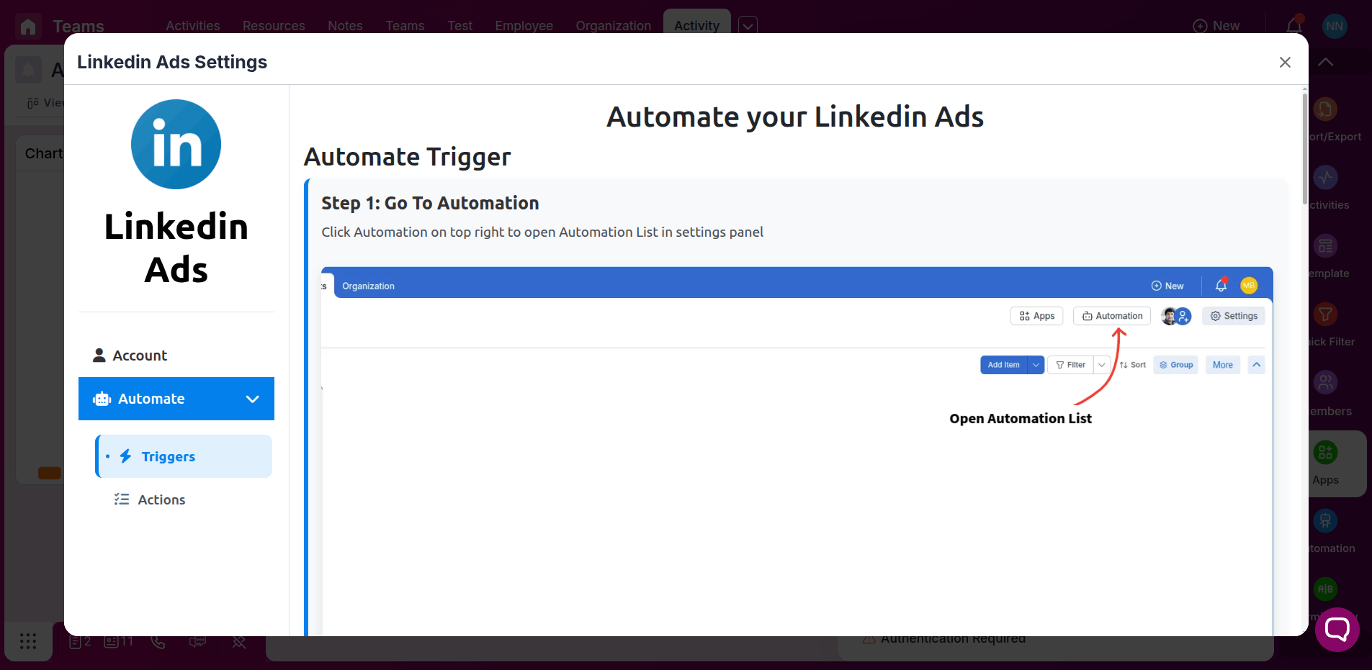Click the NN user avatar
The width and height of the screenshot is (1372, 670).
[x=1335, y=26]
